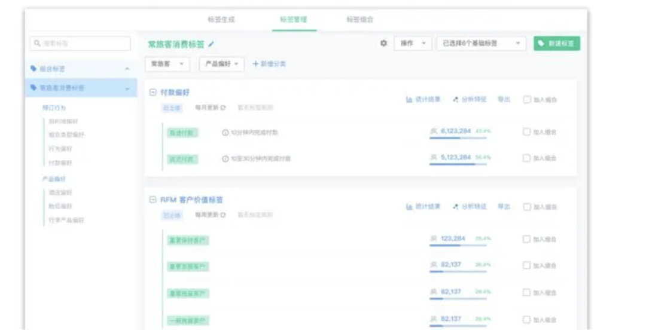Screen dimensions: 646x334
Task: Select 酒店偏好 in the sidebar tree
Action: coord(60,192)
